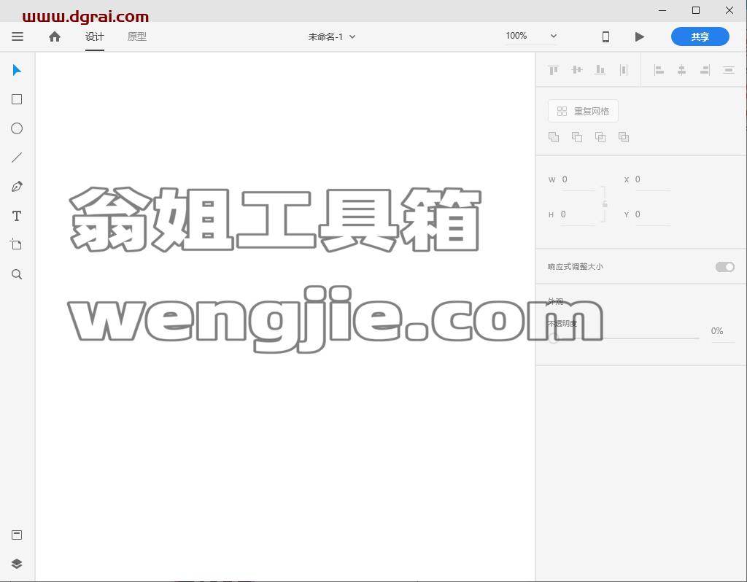Align selection to top
Screen dimensions: 747x582
pos(553,71)
